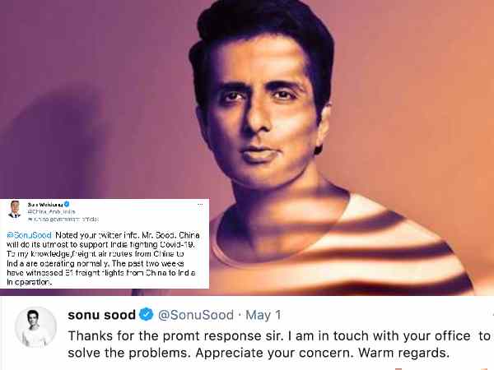Open Sun Weidong's small profile picture

click(15, 209)
